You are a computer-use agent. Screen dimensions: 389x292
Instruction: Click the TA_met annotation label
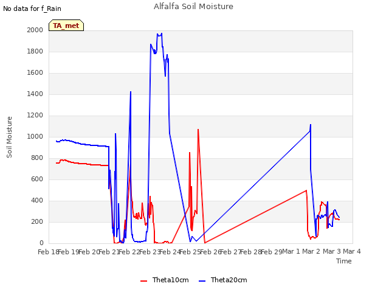click(x=66, y=26)
